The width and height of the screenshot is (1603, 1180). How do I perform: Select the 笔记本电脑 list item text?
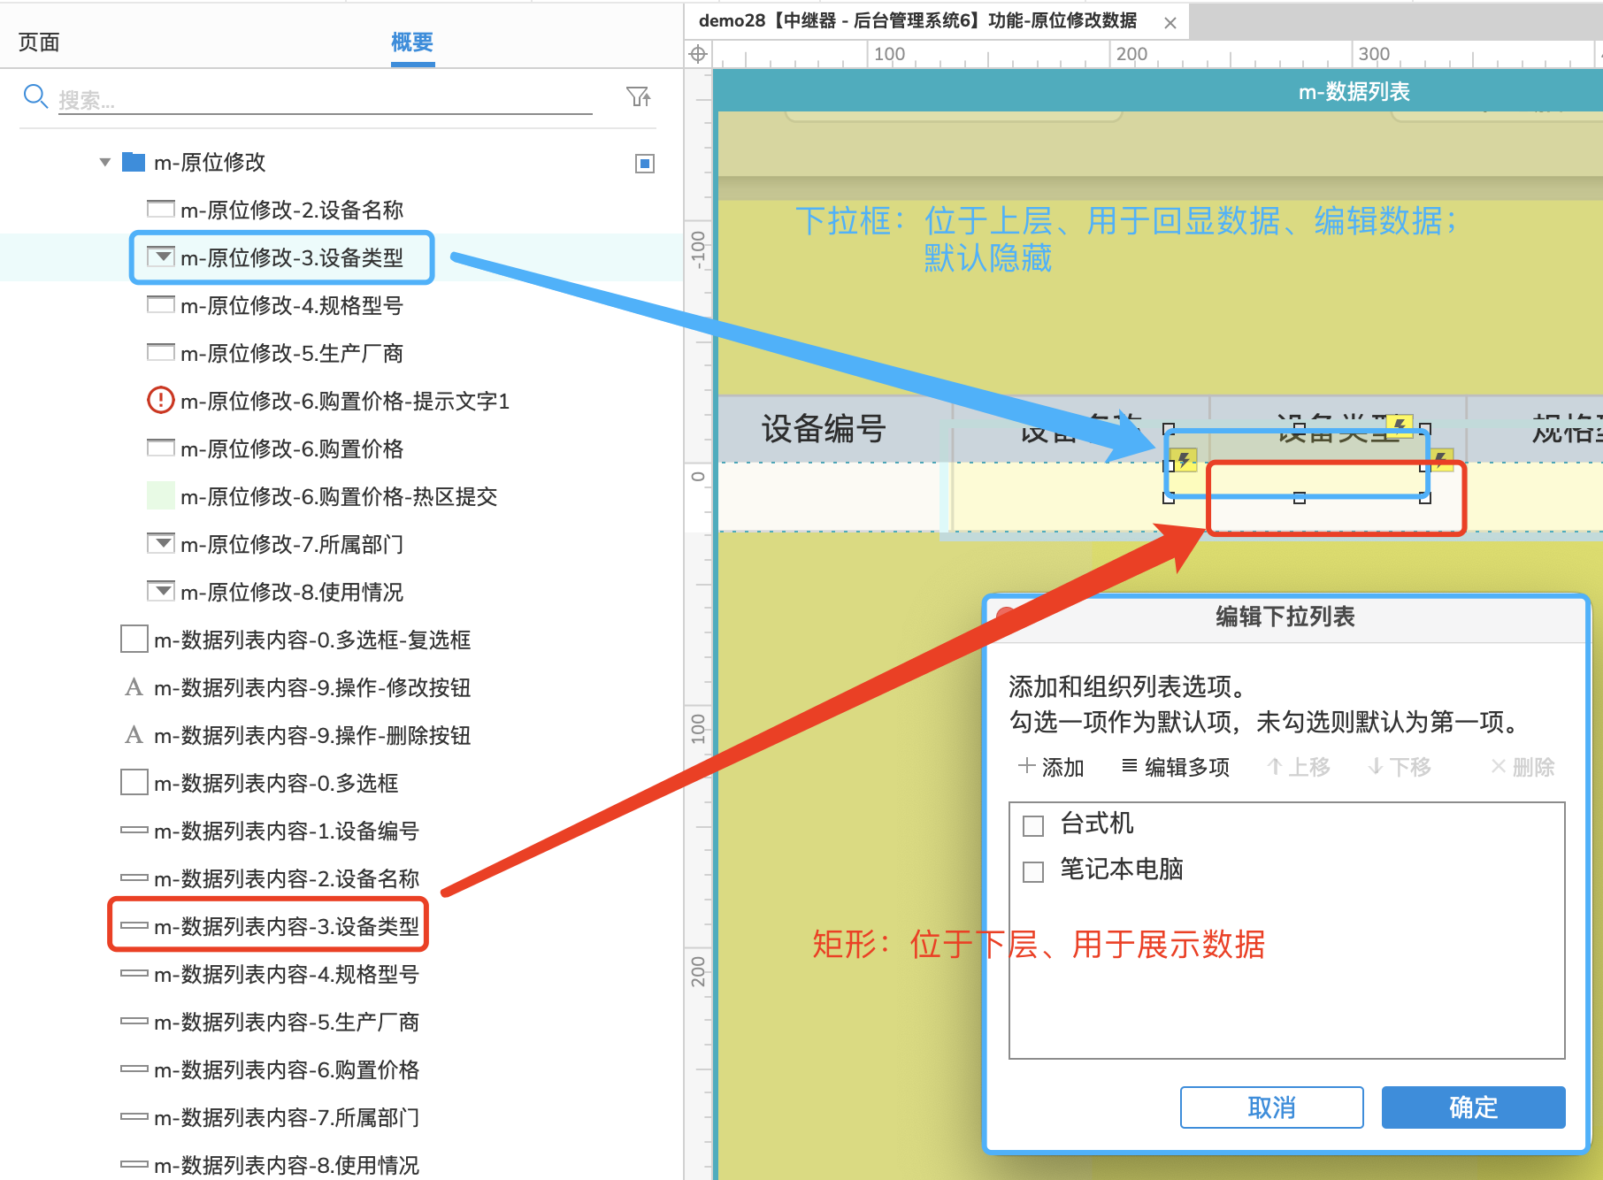[1121, 870]
